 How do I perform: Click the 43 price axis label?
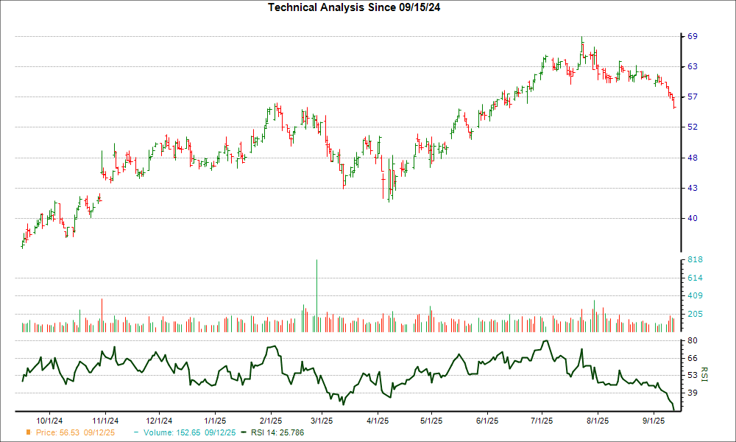693,188
